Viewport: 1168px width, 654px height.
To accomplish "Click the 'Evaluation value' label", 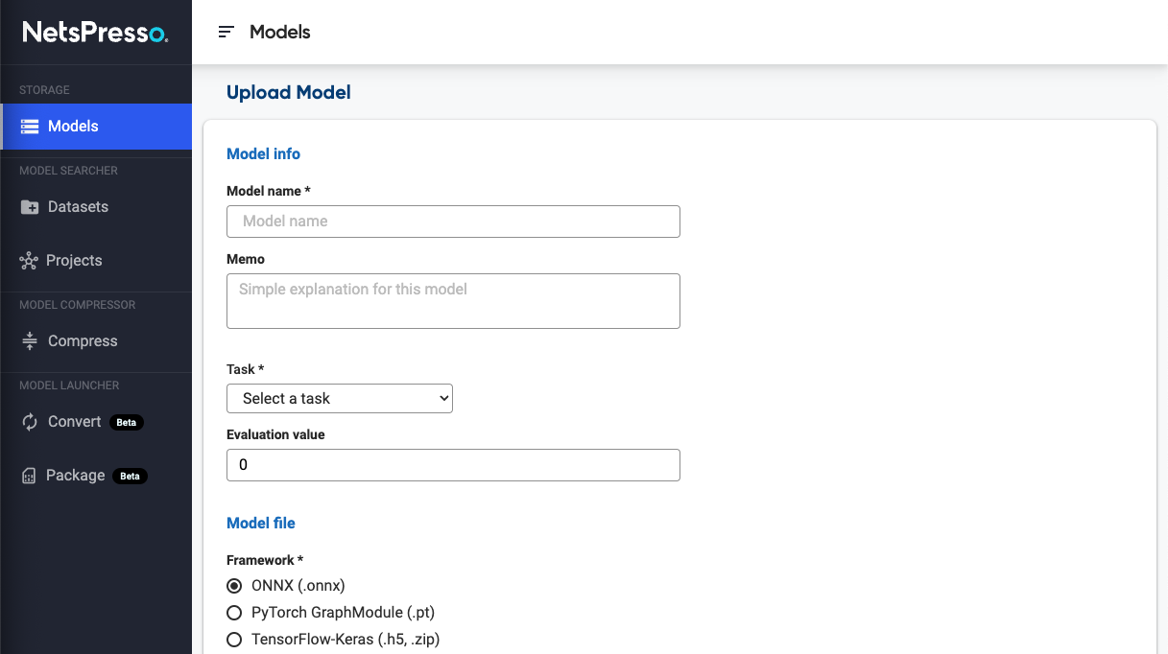I will [x=275, y=435].
